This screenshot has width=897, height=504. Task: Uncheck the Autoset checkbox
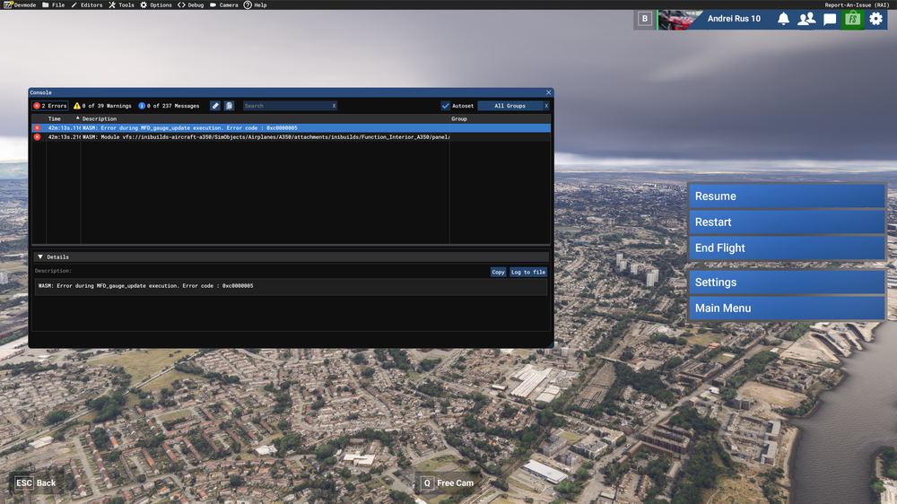point(446,106)
